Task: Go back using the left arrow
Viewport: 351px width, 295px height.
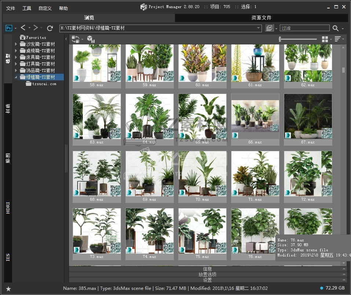Action: [x=23, y=28]
